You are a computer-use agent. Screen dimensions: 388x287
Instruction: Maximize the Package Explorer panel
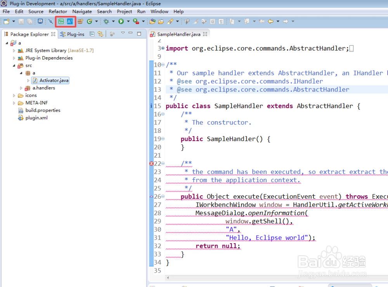(139, 34)
